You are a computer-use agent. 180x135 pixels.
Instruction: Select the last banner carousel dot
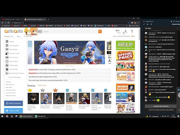(73, 66)
